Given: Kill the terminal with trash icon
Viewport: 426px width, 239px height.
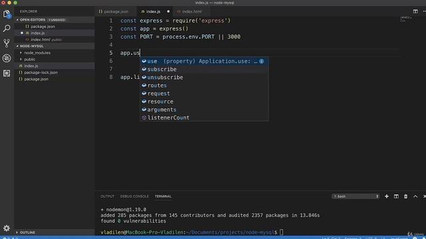Looking at the screenshot, I should click(x=405, y=197).
